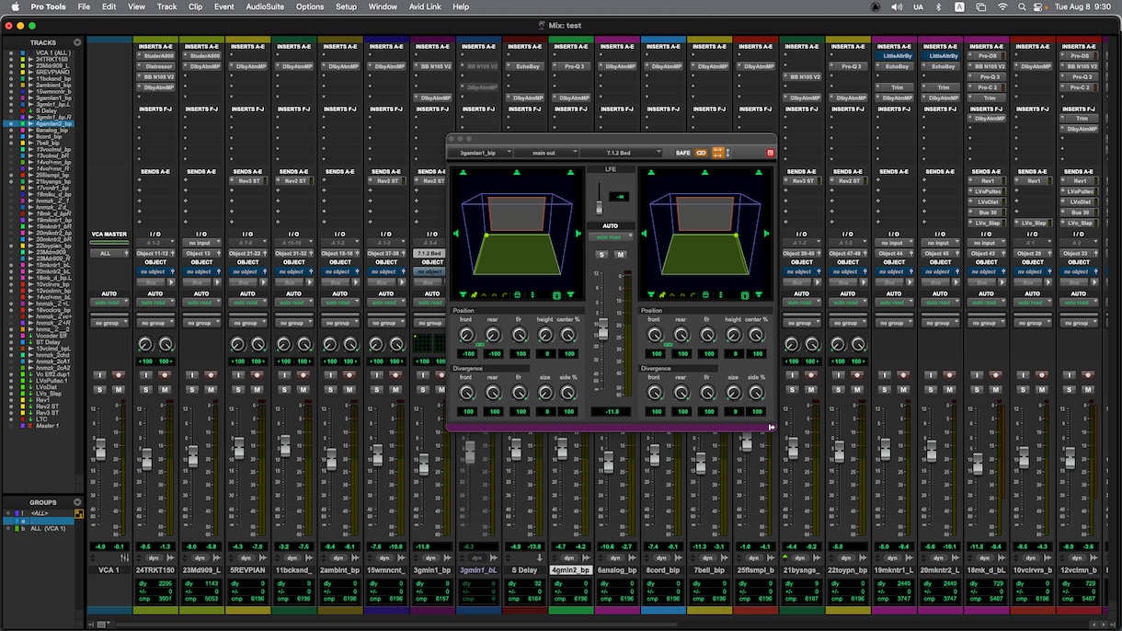The width and height of the screenshot is (1122, 631).
Task: Click the orange panner linking mode icon
Action: point(717,153)
